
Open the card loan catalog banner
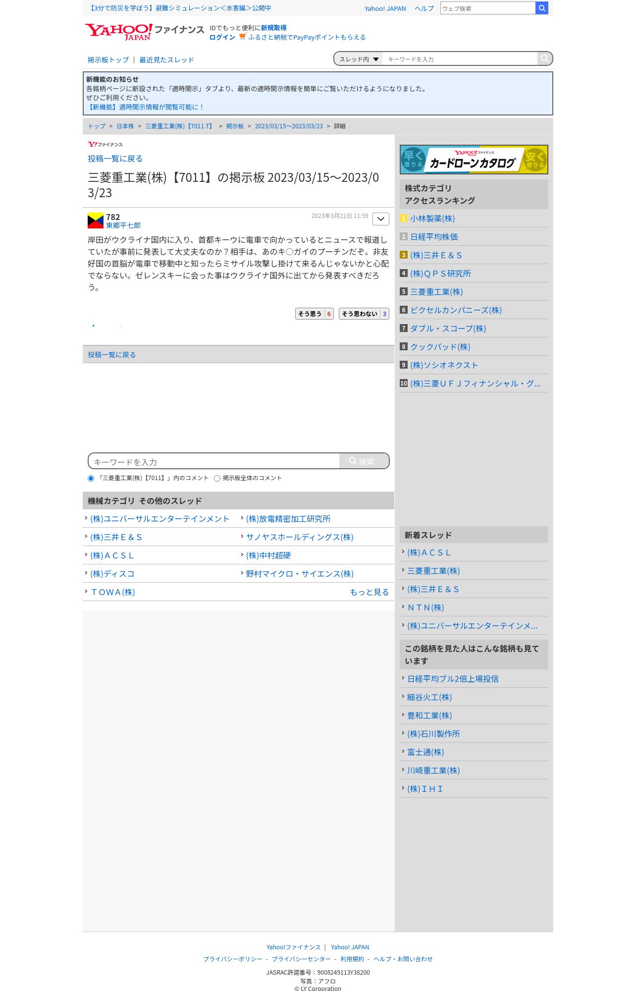tap(474, 160)
